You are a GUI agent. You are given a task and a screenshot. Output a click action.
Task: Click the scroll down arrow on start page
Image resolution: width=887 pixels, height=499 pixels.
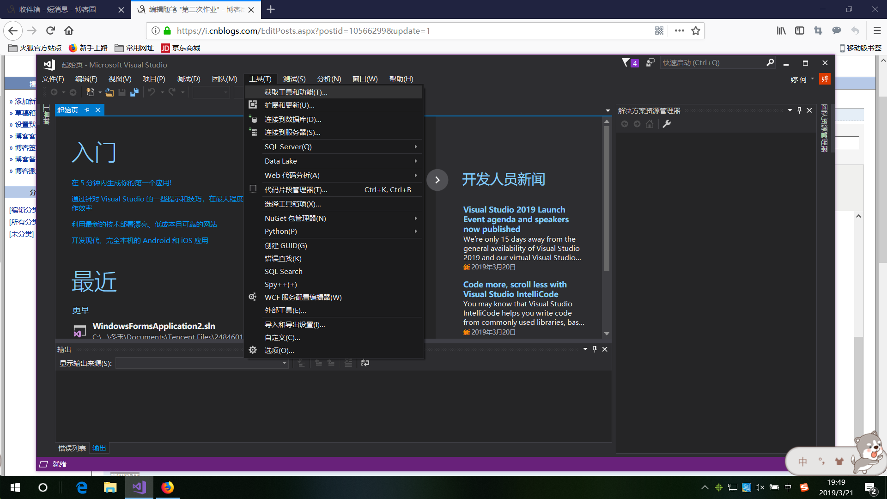pyautogui.click(x=607, y=333)
